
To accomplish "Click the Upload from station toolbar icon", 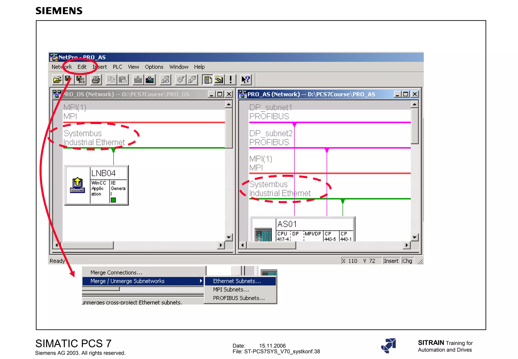I will coord(149,80).
